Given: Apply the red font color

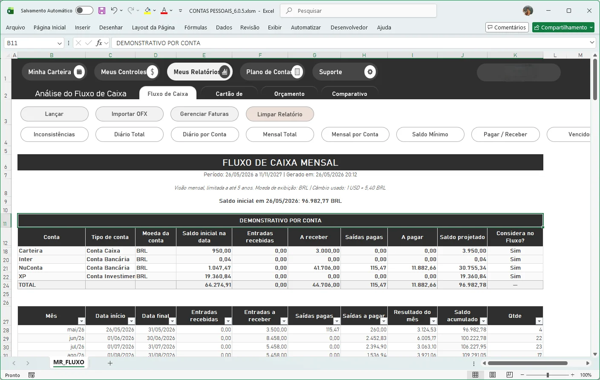Looking at the screenshot, I should point(164,11).
